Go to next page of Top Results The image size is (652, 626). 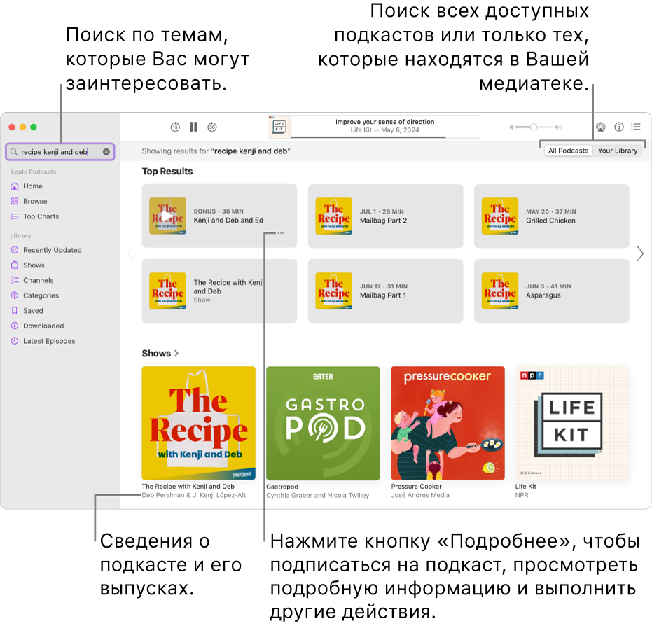640,253
